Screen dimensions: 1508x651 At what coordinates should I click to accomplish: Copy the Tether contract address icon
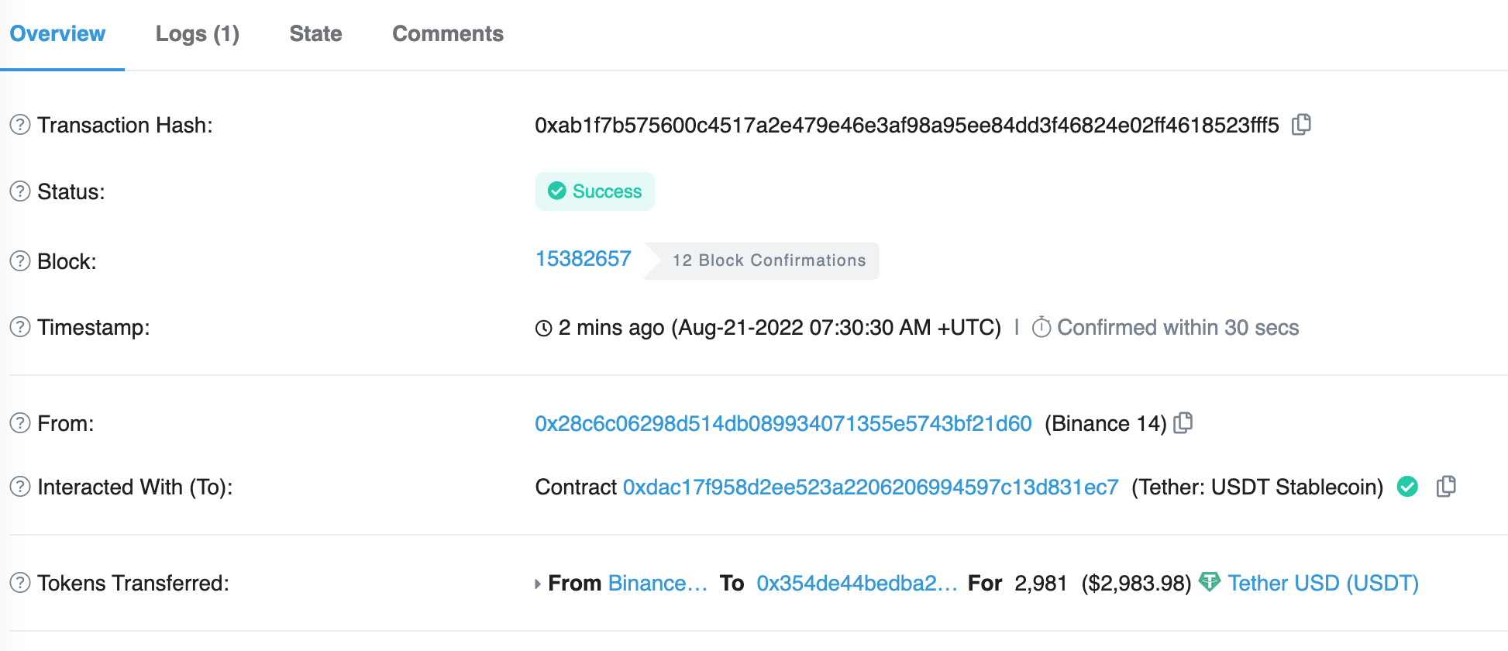pos(1445,487)
